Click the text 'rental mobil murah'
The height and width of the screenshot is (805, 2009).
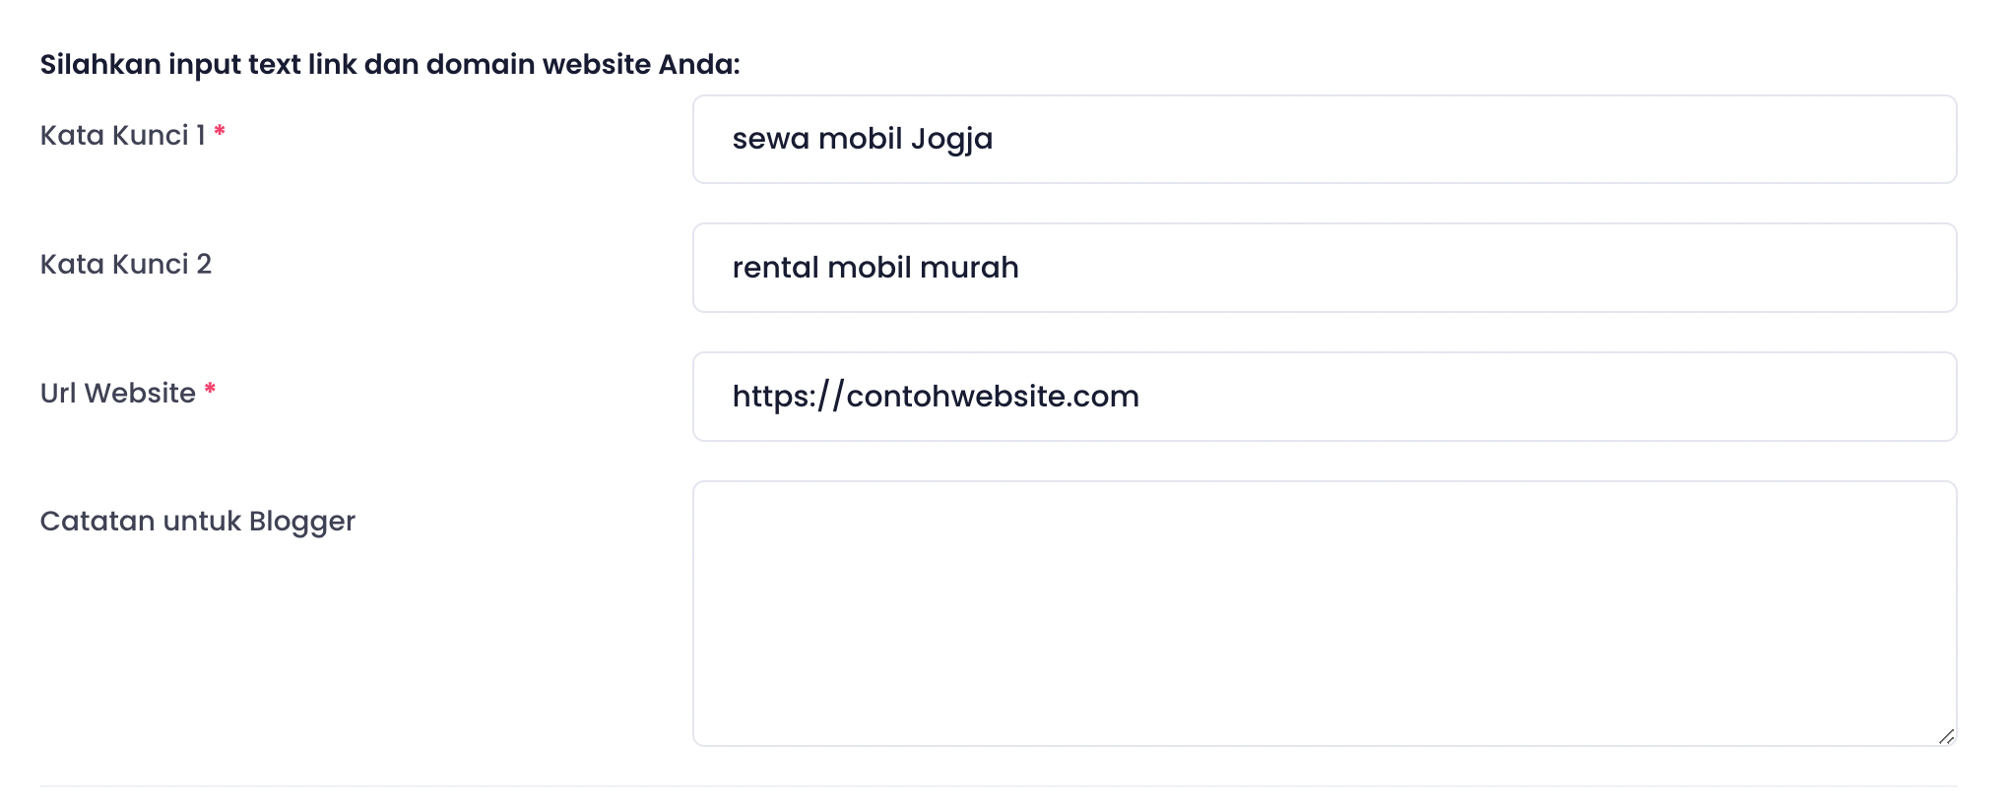pos(875,267)
